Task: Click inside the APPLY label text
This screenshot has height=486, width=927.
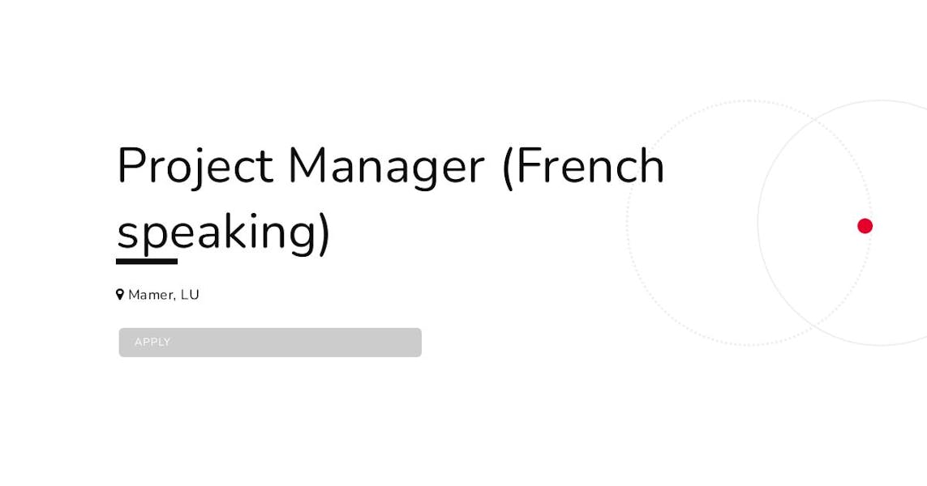Action: tap(152, 342)
